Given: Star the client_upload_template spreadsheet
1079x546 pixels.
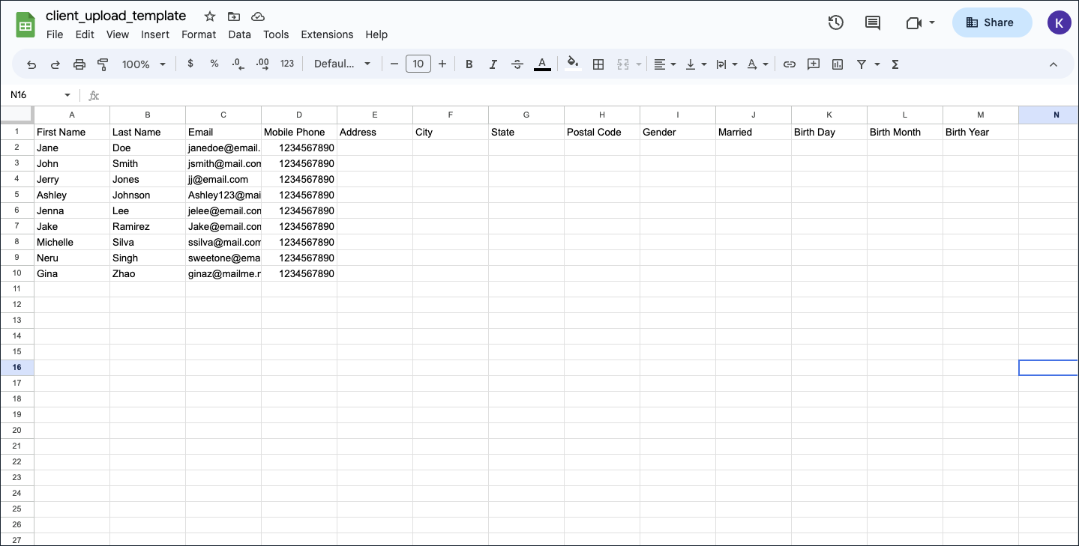Looking at the screenshot, I should click(208, 16).
